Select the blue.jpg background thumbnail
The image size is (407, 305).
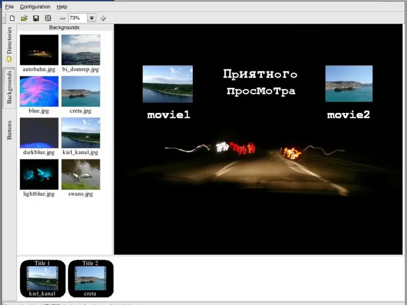39,91
